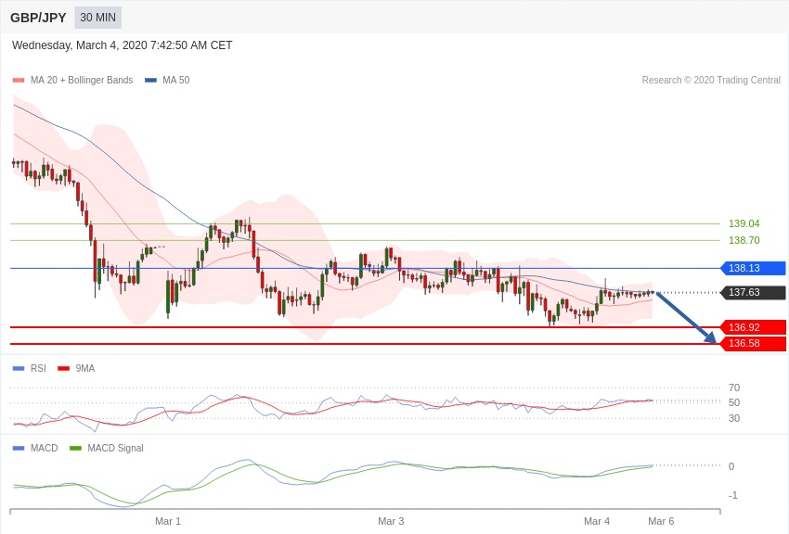Click the 139.04 green resistance label
The width and height of the screenshot is (789, 534).
pyautogui.click(x=744, y=223)
